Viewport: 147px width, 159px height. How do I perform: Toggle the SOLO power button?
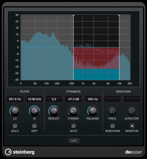click(15, 126)
